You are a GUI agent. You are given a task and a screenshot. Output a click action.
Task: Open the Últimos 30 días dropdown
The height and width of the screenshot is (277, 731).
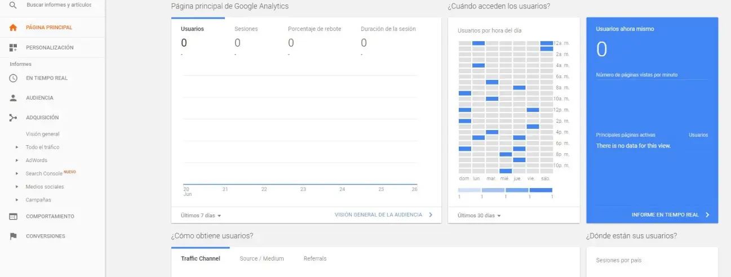479,216
